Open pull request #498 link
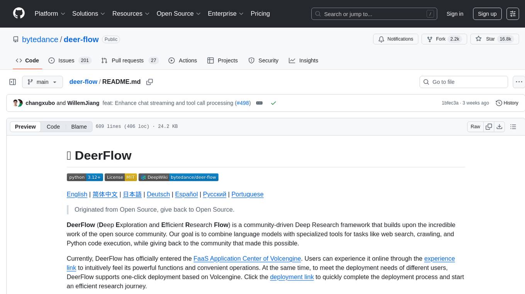Viewport: 525px width, 294px height. tap(243, 103)
